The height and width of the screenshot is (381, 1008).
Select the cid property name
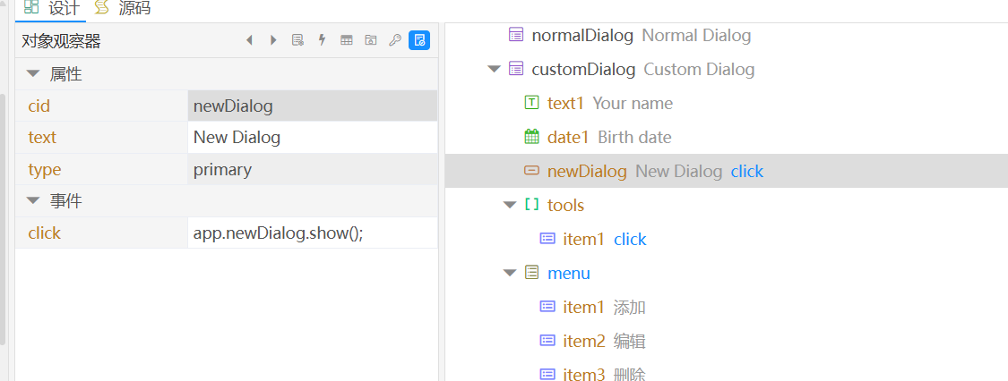[39, 106]
